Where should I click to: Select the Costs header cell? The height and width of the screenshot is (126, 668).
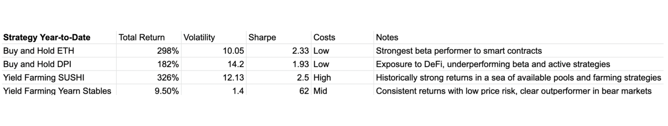pyautogui.click(x=342, y=37)
